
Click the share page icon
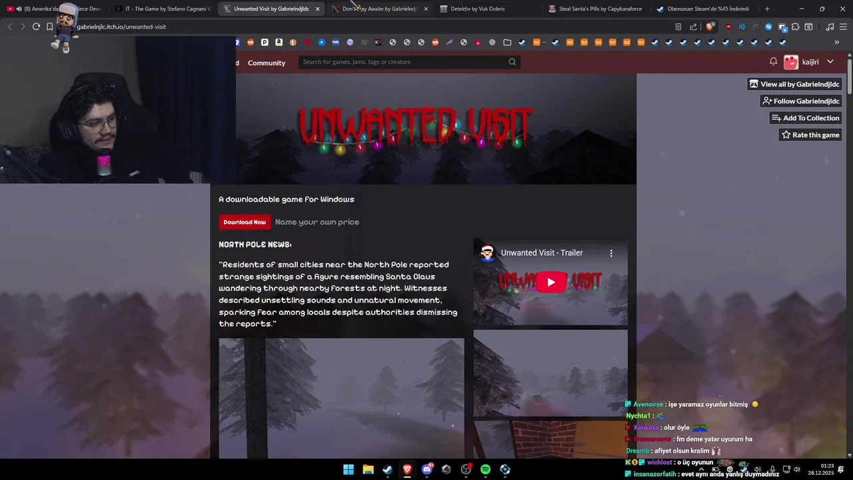(693, 27)
